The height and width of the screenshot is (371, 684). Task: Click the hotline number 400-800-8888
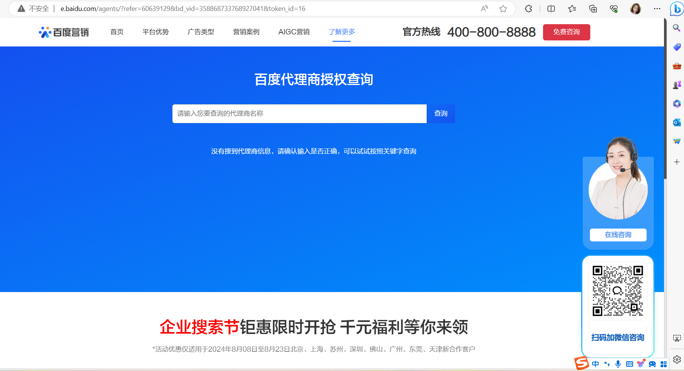coord(491,32)
